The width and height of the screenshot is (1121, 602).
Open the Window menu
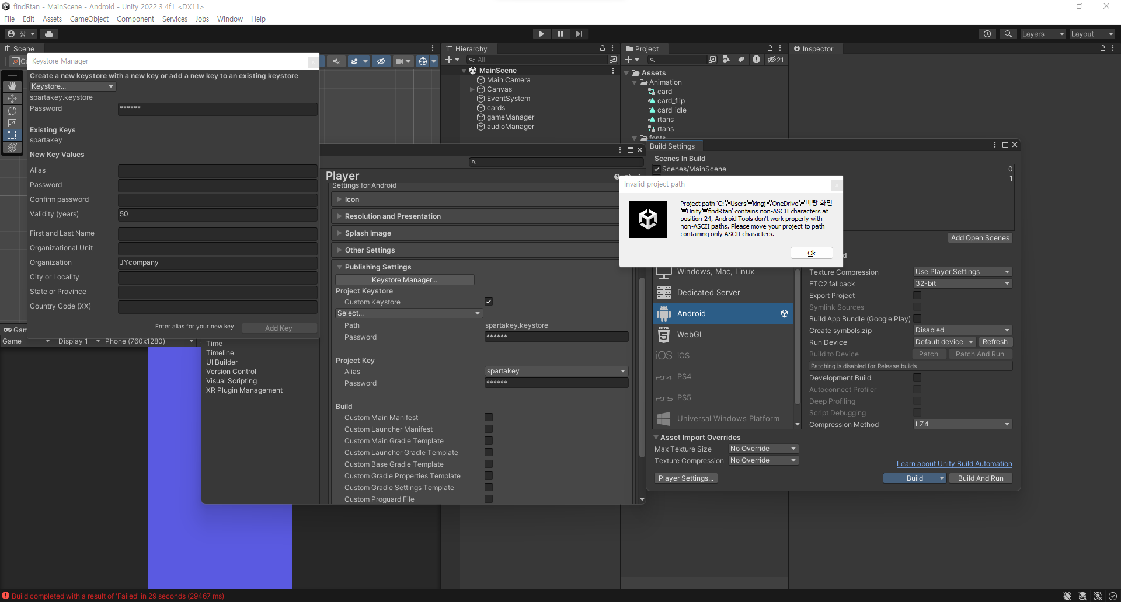coord(230,19)
